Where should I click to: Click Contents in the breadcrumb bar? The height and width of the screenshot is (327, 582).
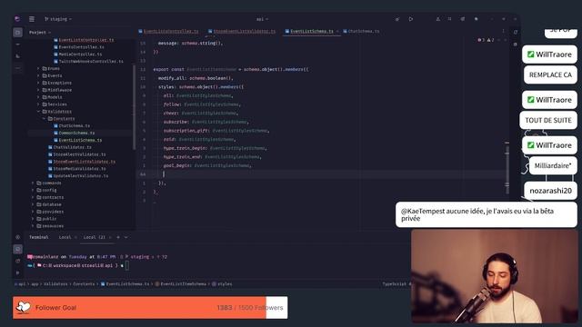[84, 284]
